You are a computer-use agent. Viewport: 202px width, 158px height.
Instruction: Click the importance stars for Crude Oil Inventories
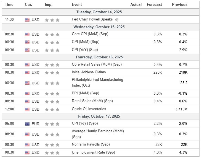click(52, 109)
